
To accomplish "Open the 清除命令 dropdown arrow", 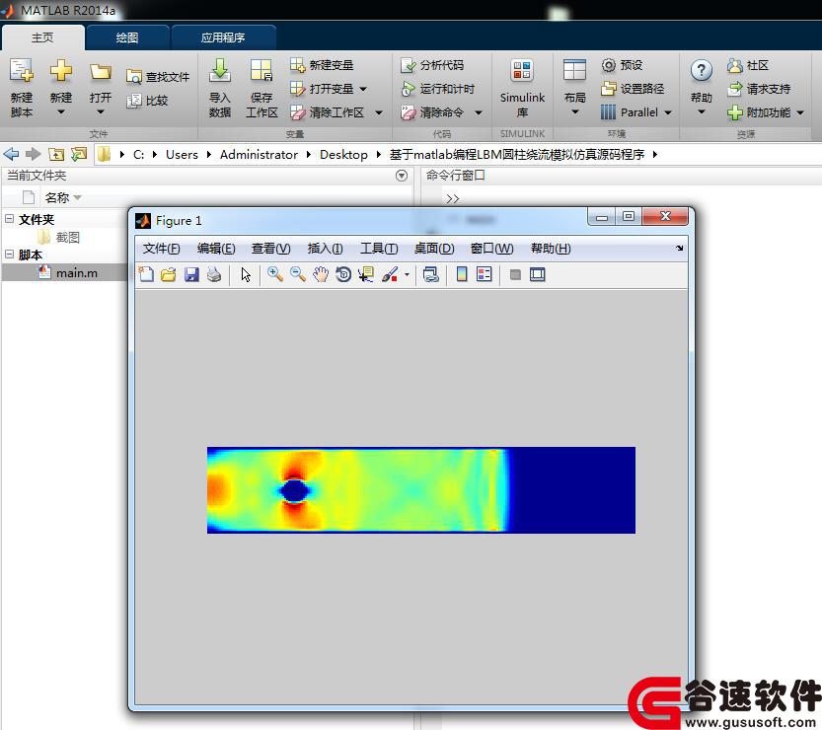I will point(478,112).
